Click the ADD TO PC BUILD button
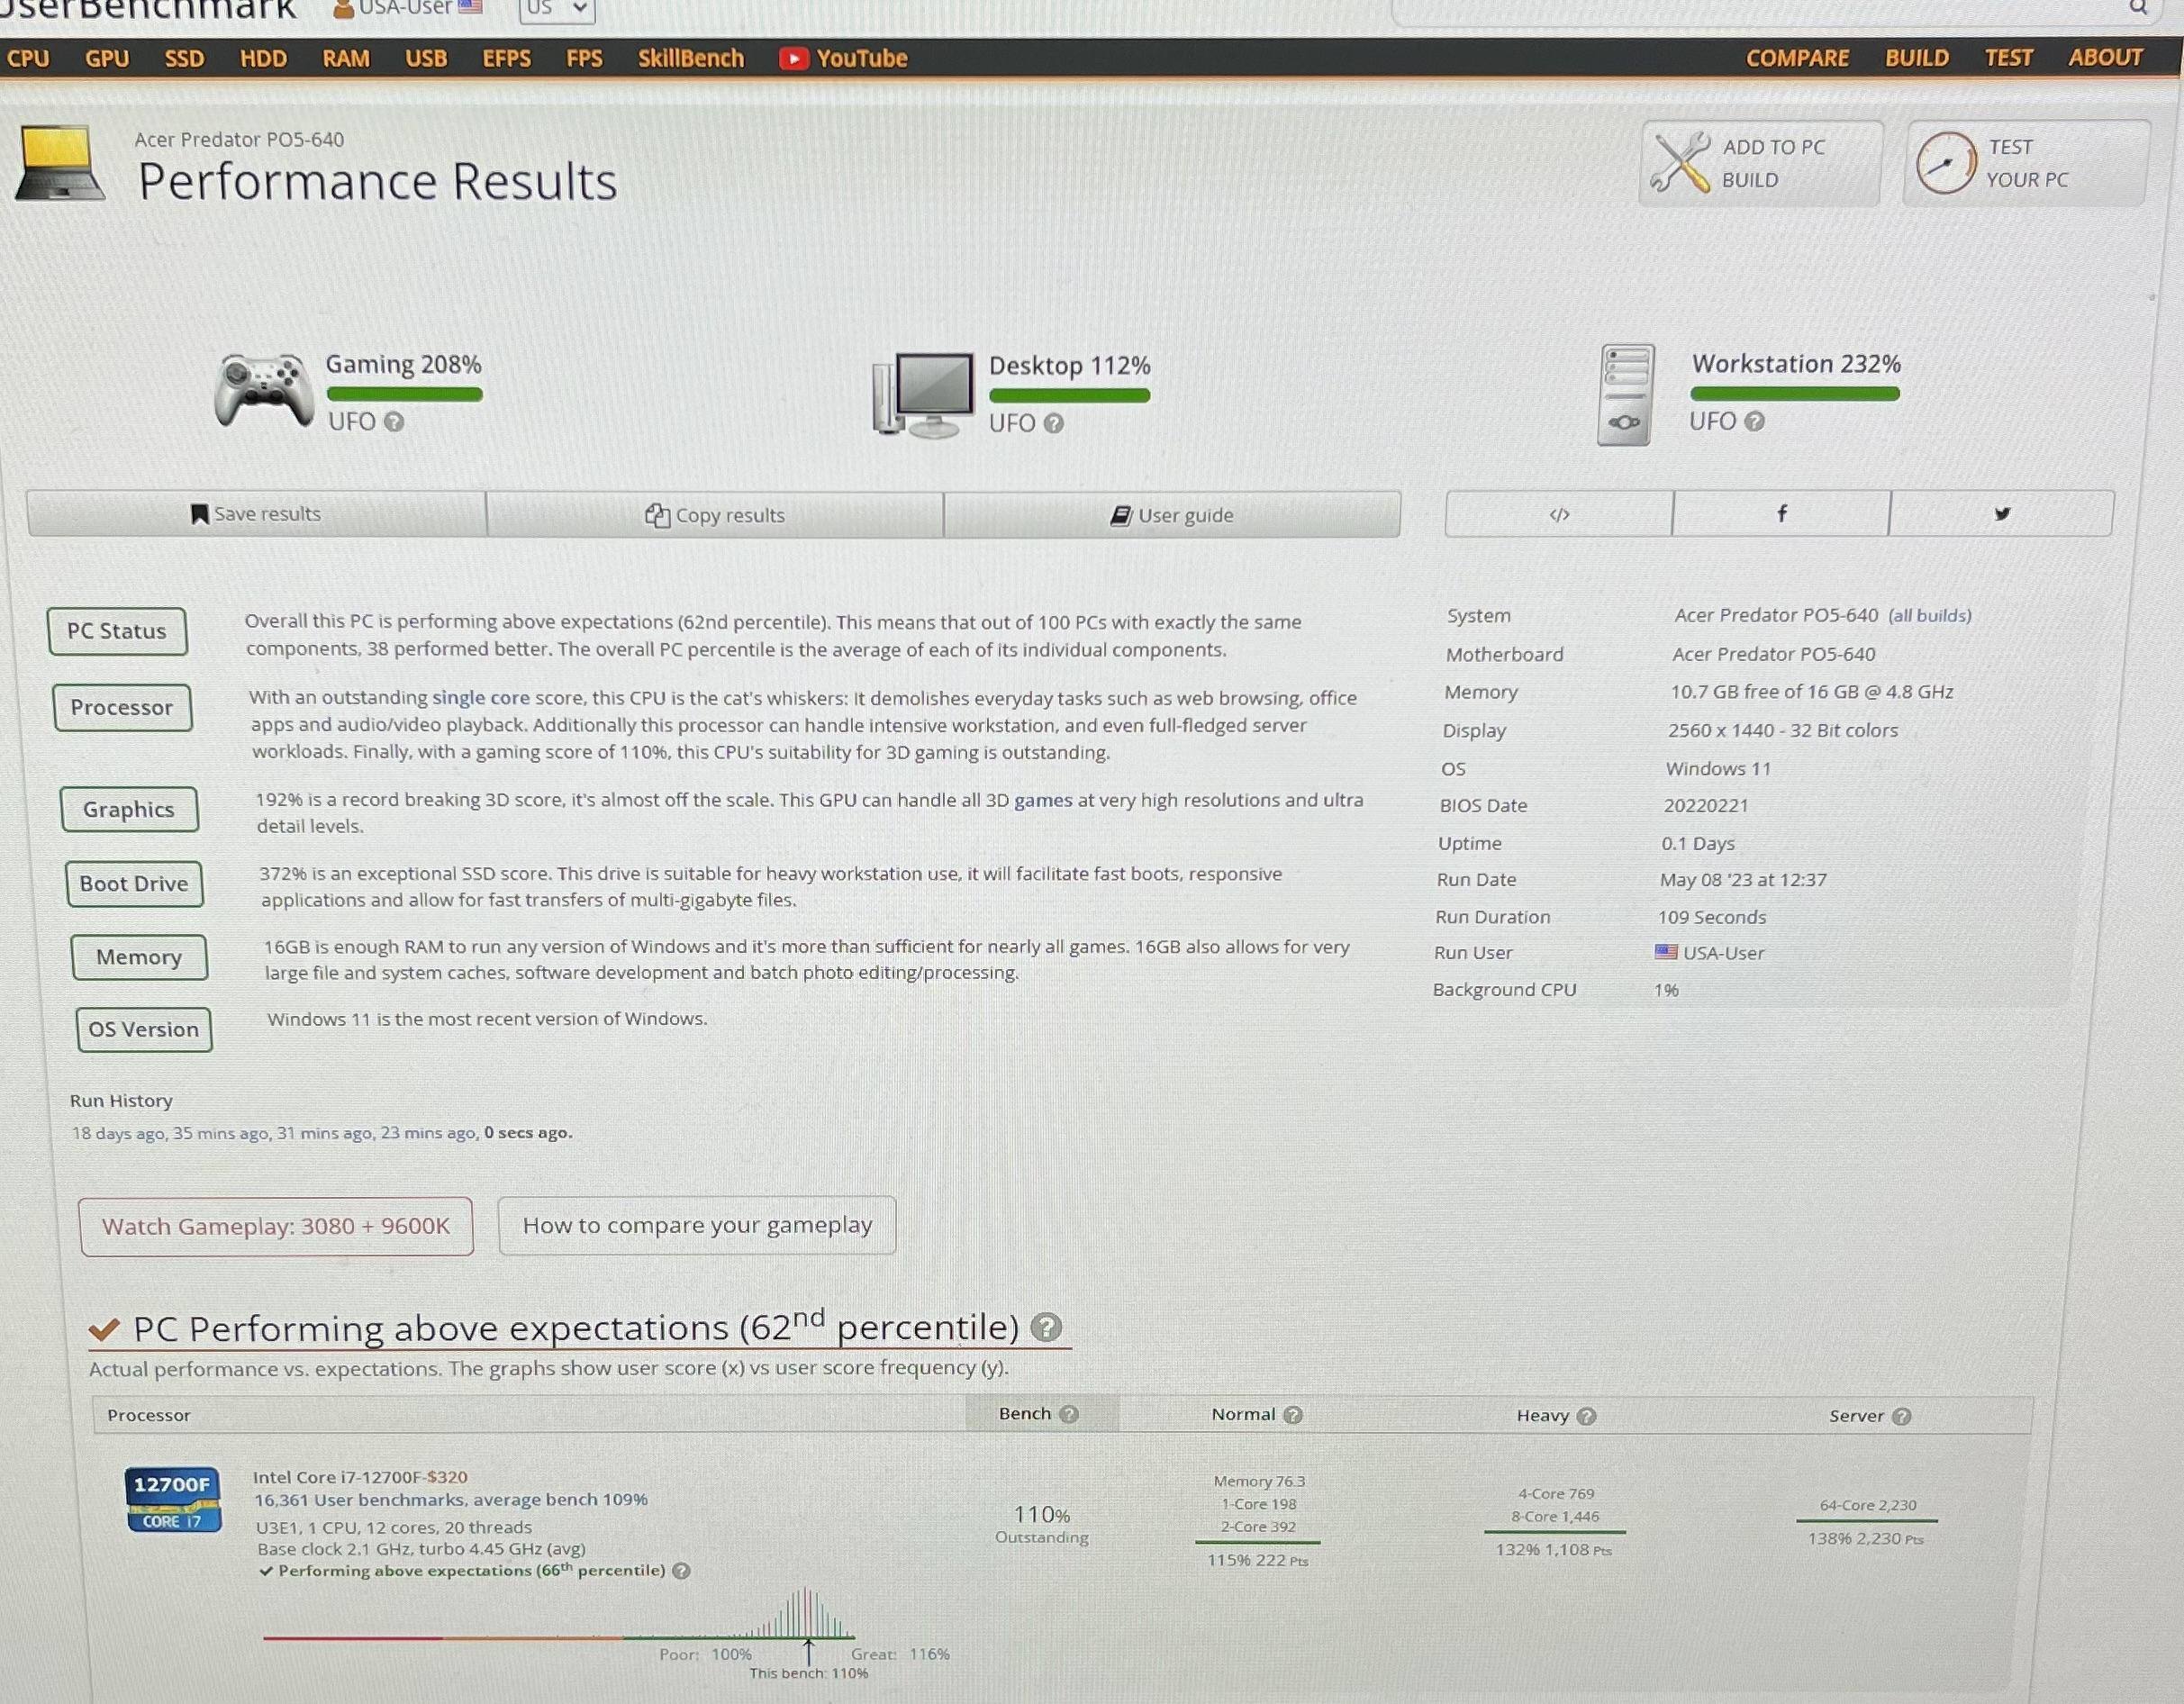The image size is (2184, 1704). (x=1760, y=164)
